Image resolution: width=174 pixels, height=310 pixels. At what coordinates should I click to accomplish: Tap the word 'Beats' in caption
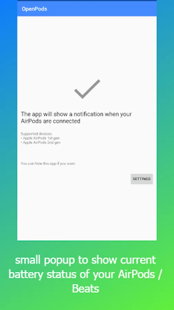tap(85, 288)
